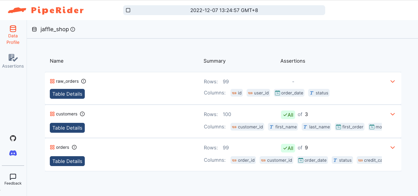
Task: Click the Name column header
Action: 57,61
